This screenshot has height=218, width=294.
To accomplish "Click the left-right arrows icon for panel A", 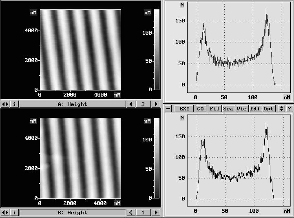I will pyautogui.click(x=5, y=104).
